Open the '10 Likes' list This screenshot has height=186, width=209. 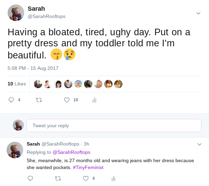tap(17, 84)
